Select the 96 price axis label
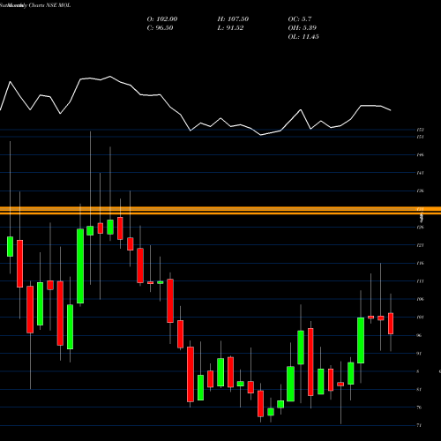The width and height of the screenshot is (441, 441). point(420,335)
